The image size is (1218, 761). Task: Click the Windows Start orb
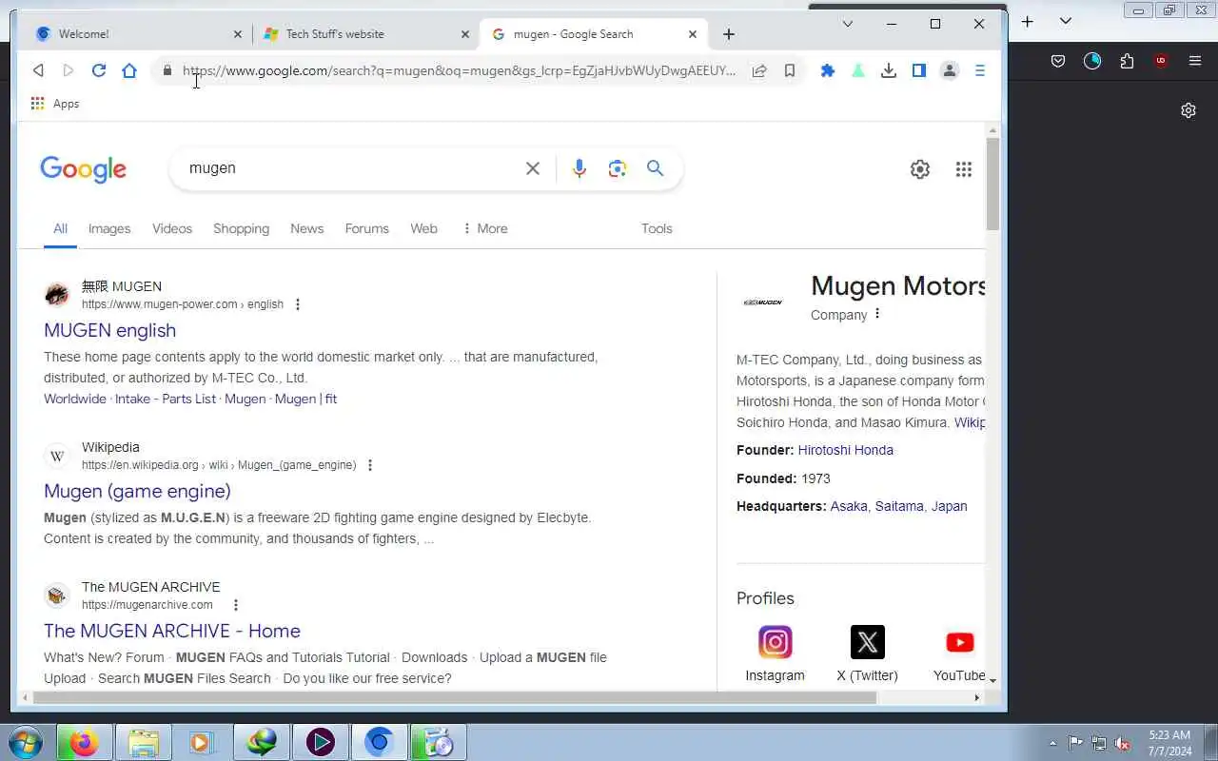pos(25,742)
